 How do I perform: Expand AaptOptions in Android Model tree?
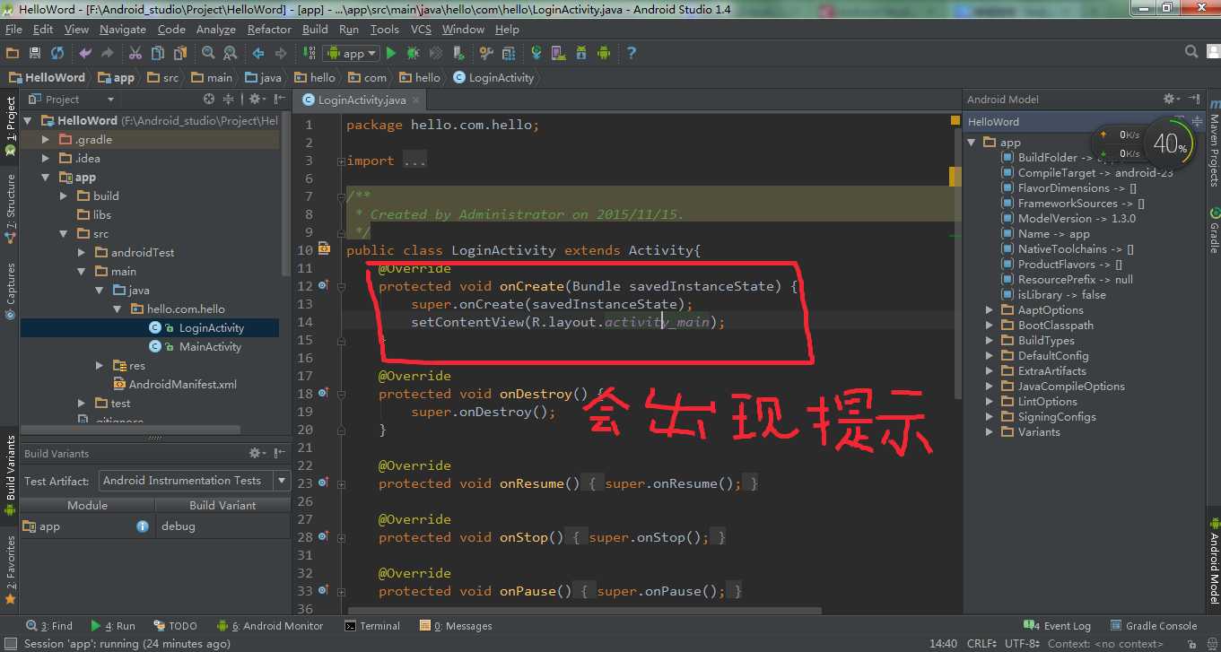[990, 310]
